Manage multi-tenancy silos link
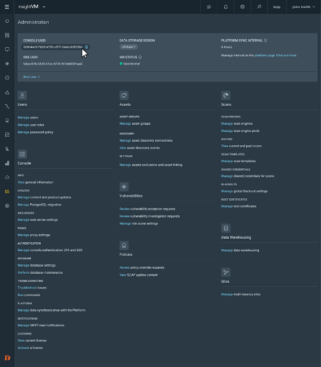The width and height of the screenshot is (321, 367). pyautogui.click(x=240, y=294)
